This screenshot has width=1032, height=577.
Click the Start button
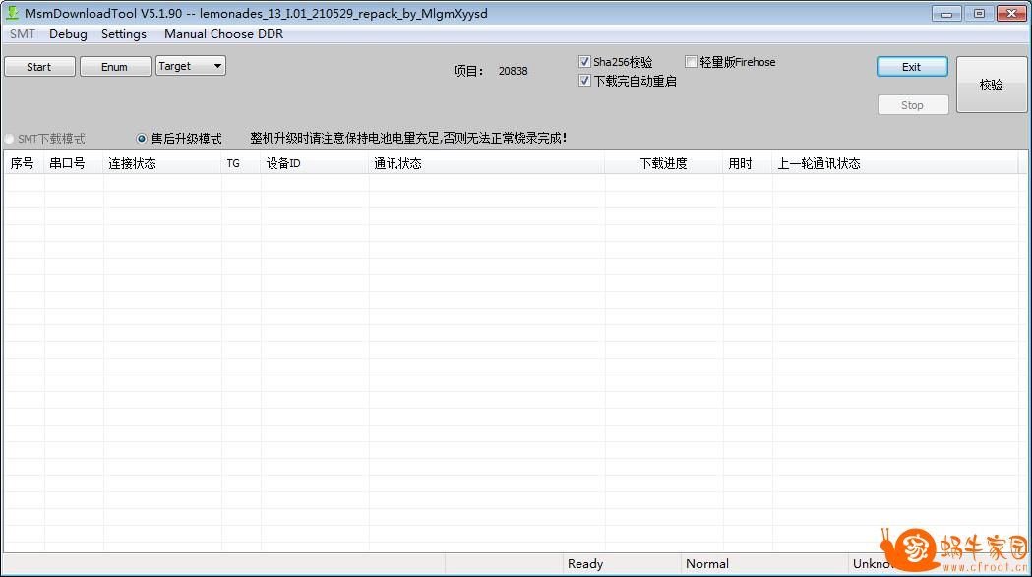39,67
